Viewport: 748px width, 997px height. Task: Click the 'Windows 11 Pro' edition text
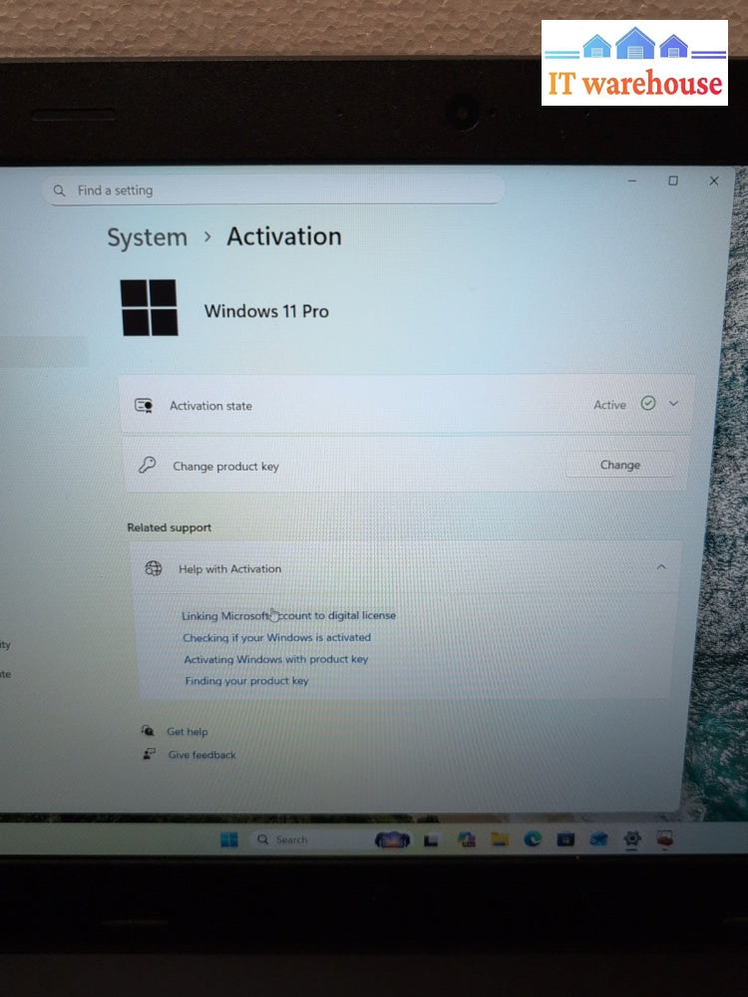(x=266, y=311)
